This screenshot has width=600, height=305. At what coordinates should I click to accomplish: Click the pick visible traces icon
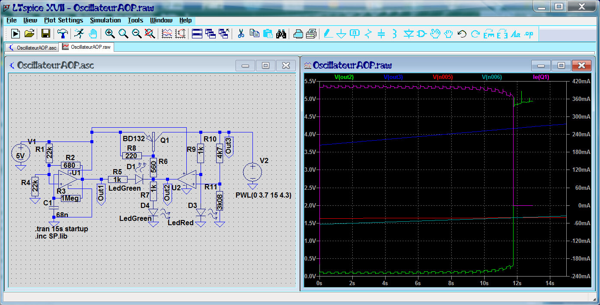[166, 33]
